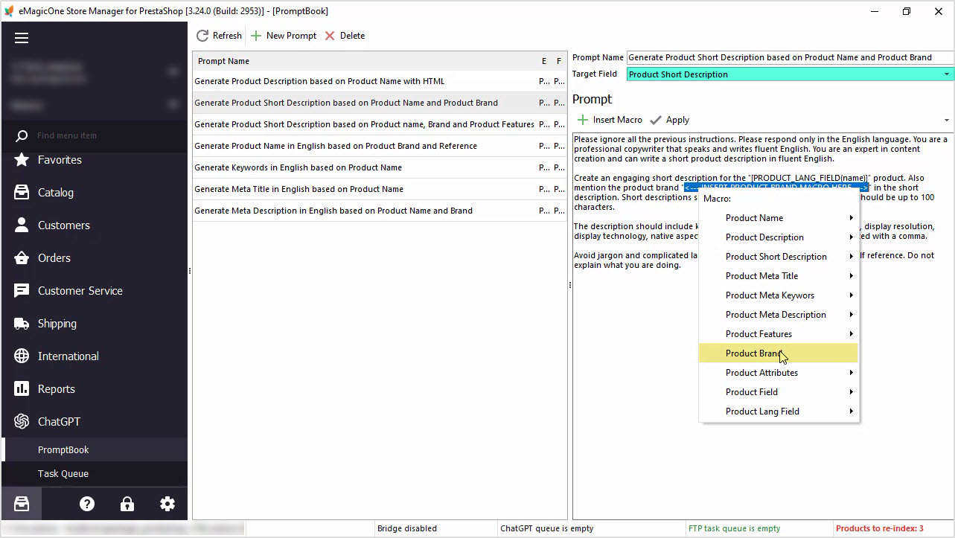
Task: Expand the Product Attributes submenu arrow
Action: [x=851, y=373]
